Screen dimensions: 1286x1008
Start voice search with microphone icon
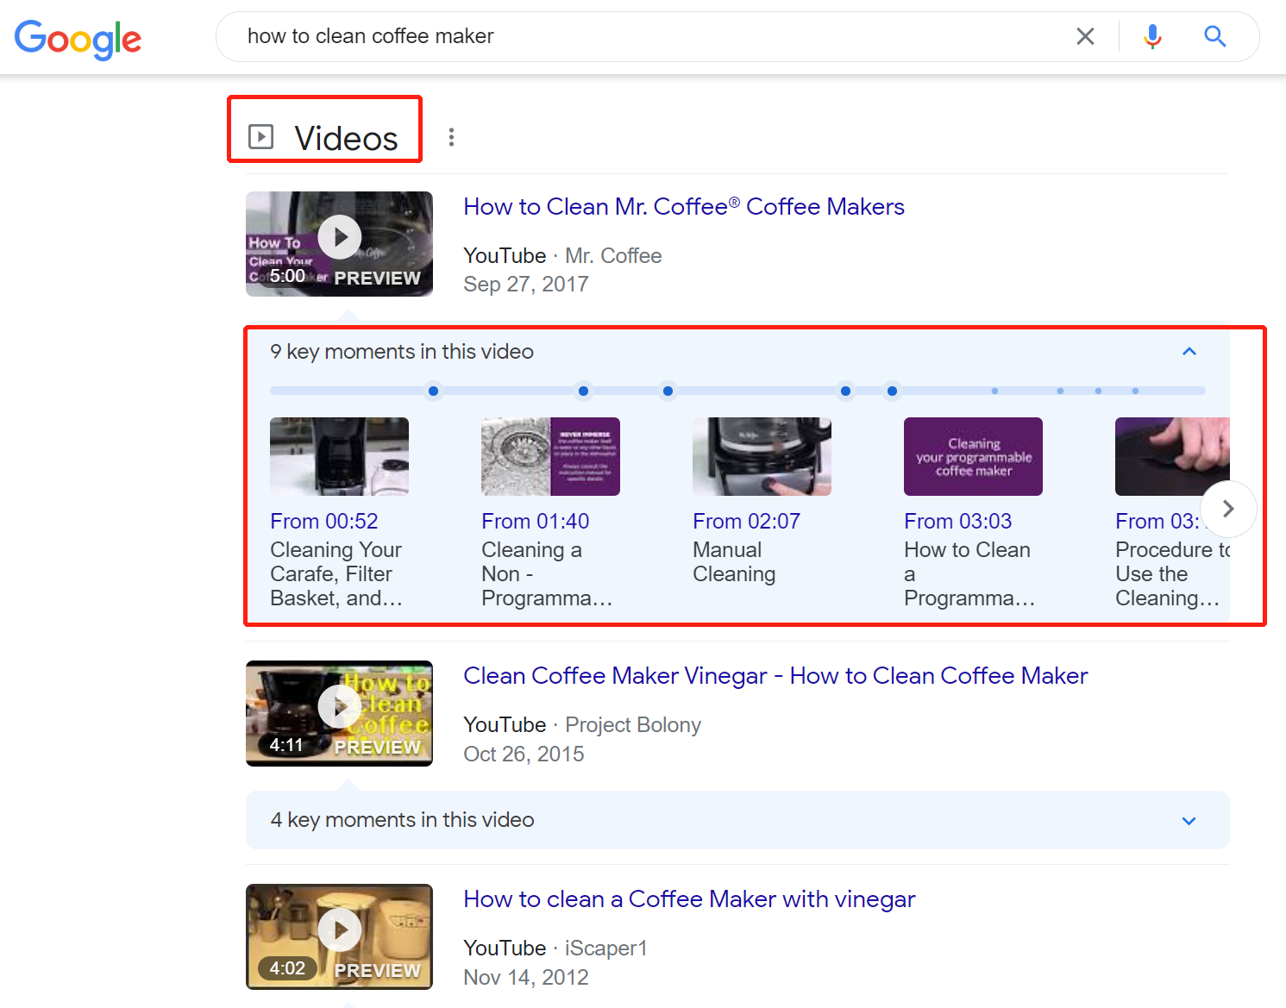[x=1152, y=36]
